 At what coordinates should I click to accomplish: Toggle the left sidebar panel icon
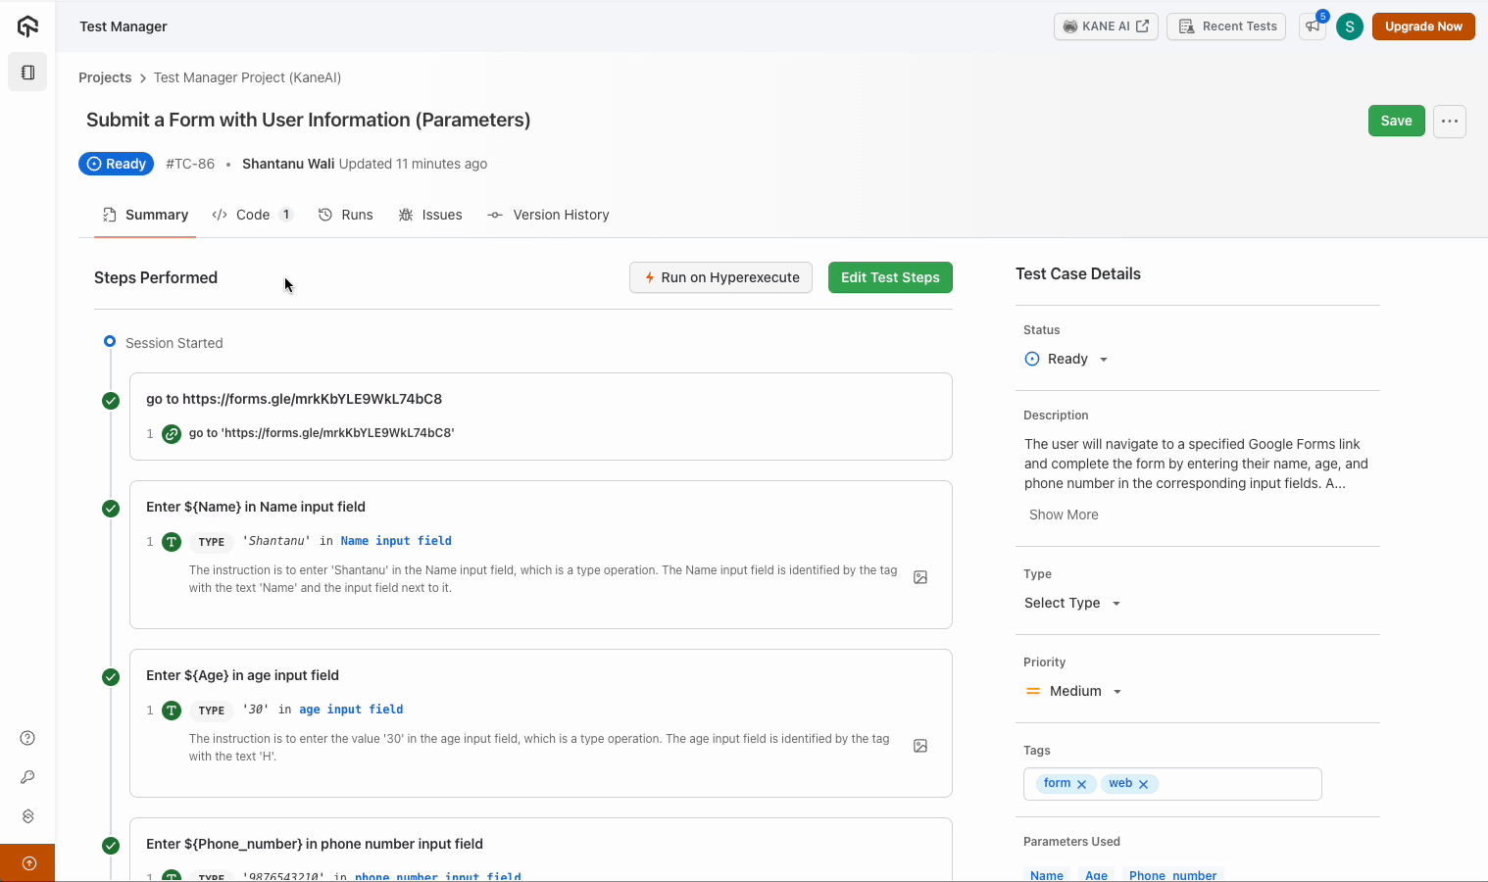click(x=27, y=73)
